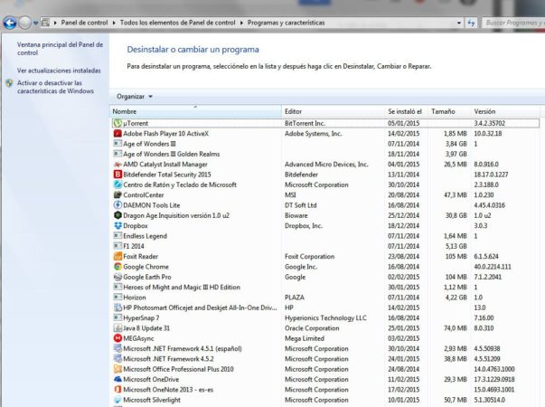Click the AMD Catalyst Install Manager icon
Screen dimensions: 545x407
117,165
